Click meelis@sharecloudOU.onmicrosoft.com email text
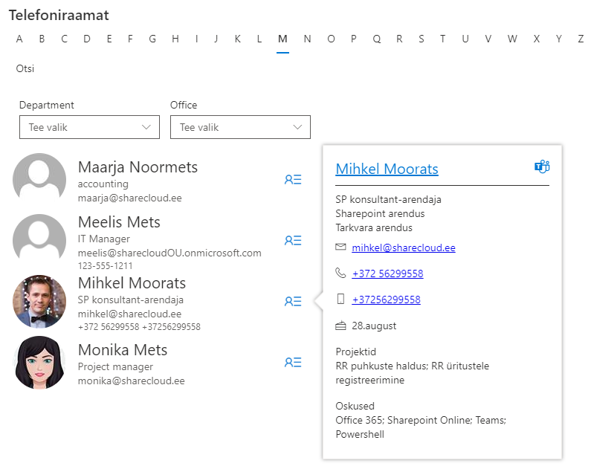 pos(169,253)
